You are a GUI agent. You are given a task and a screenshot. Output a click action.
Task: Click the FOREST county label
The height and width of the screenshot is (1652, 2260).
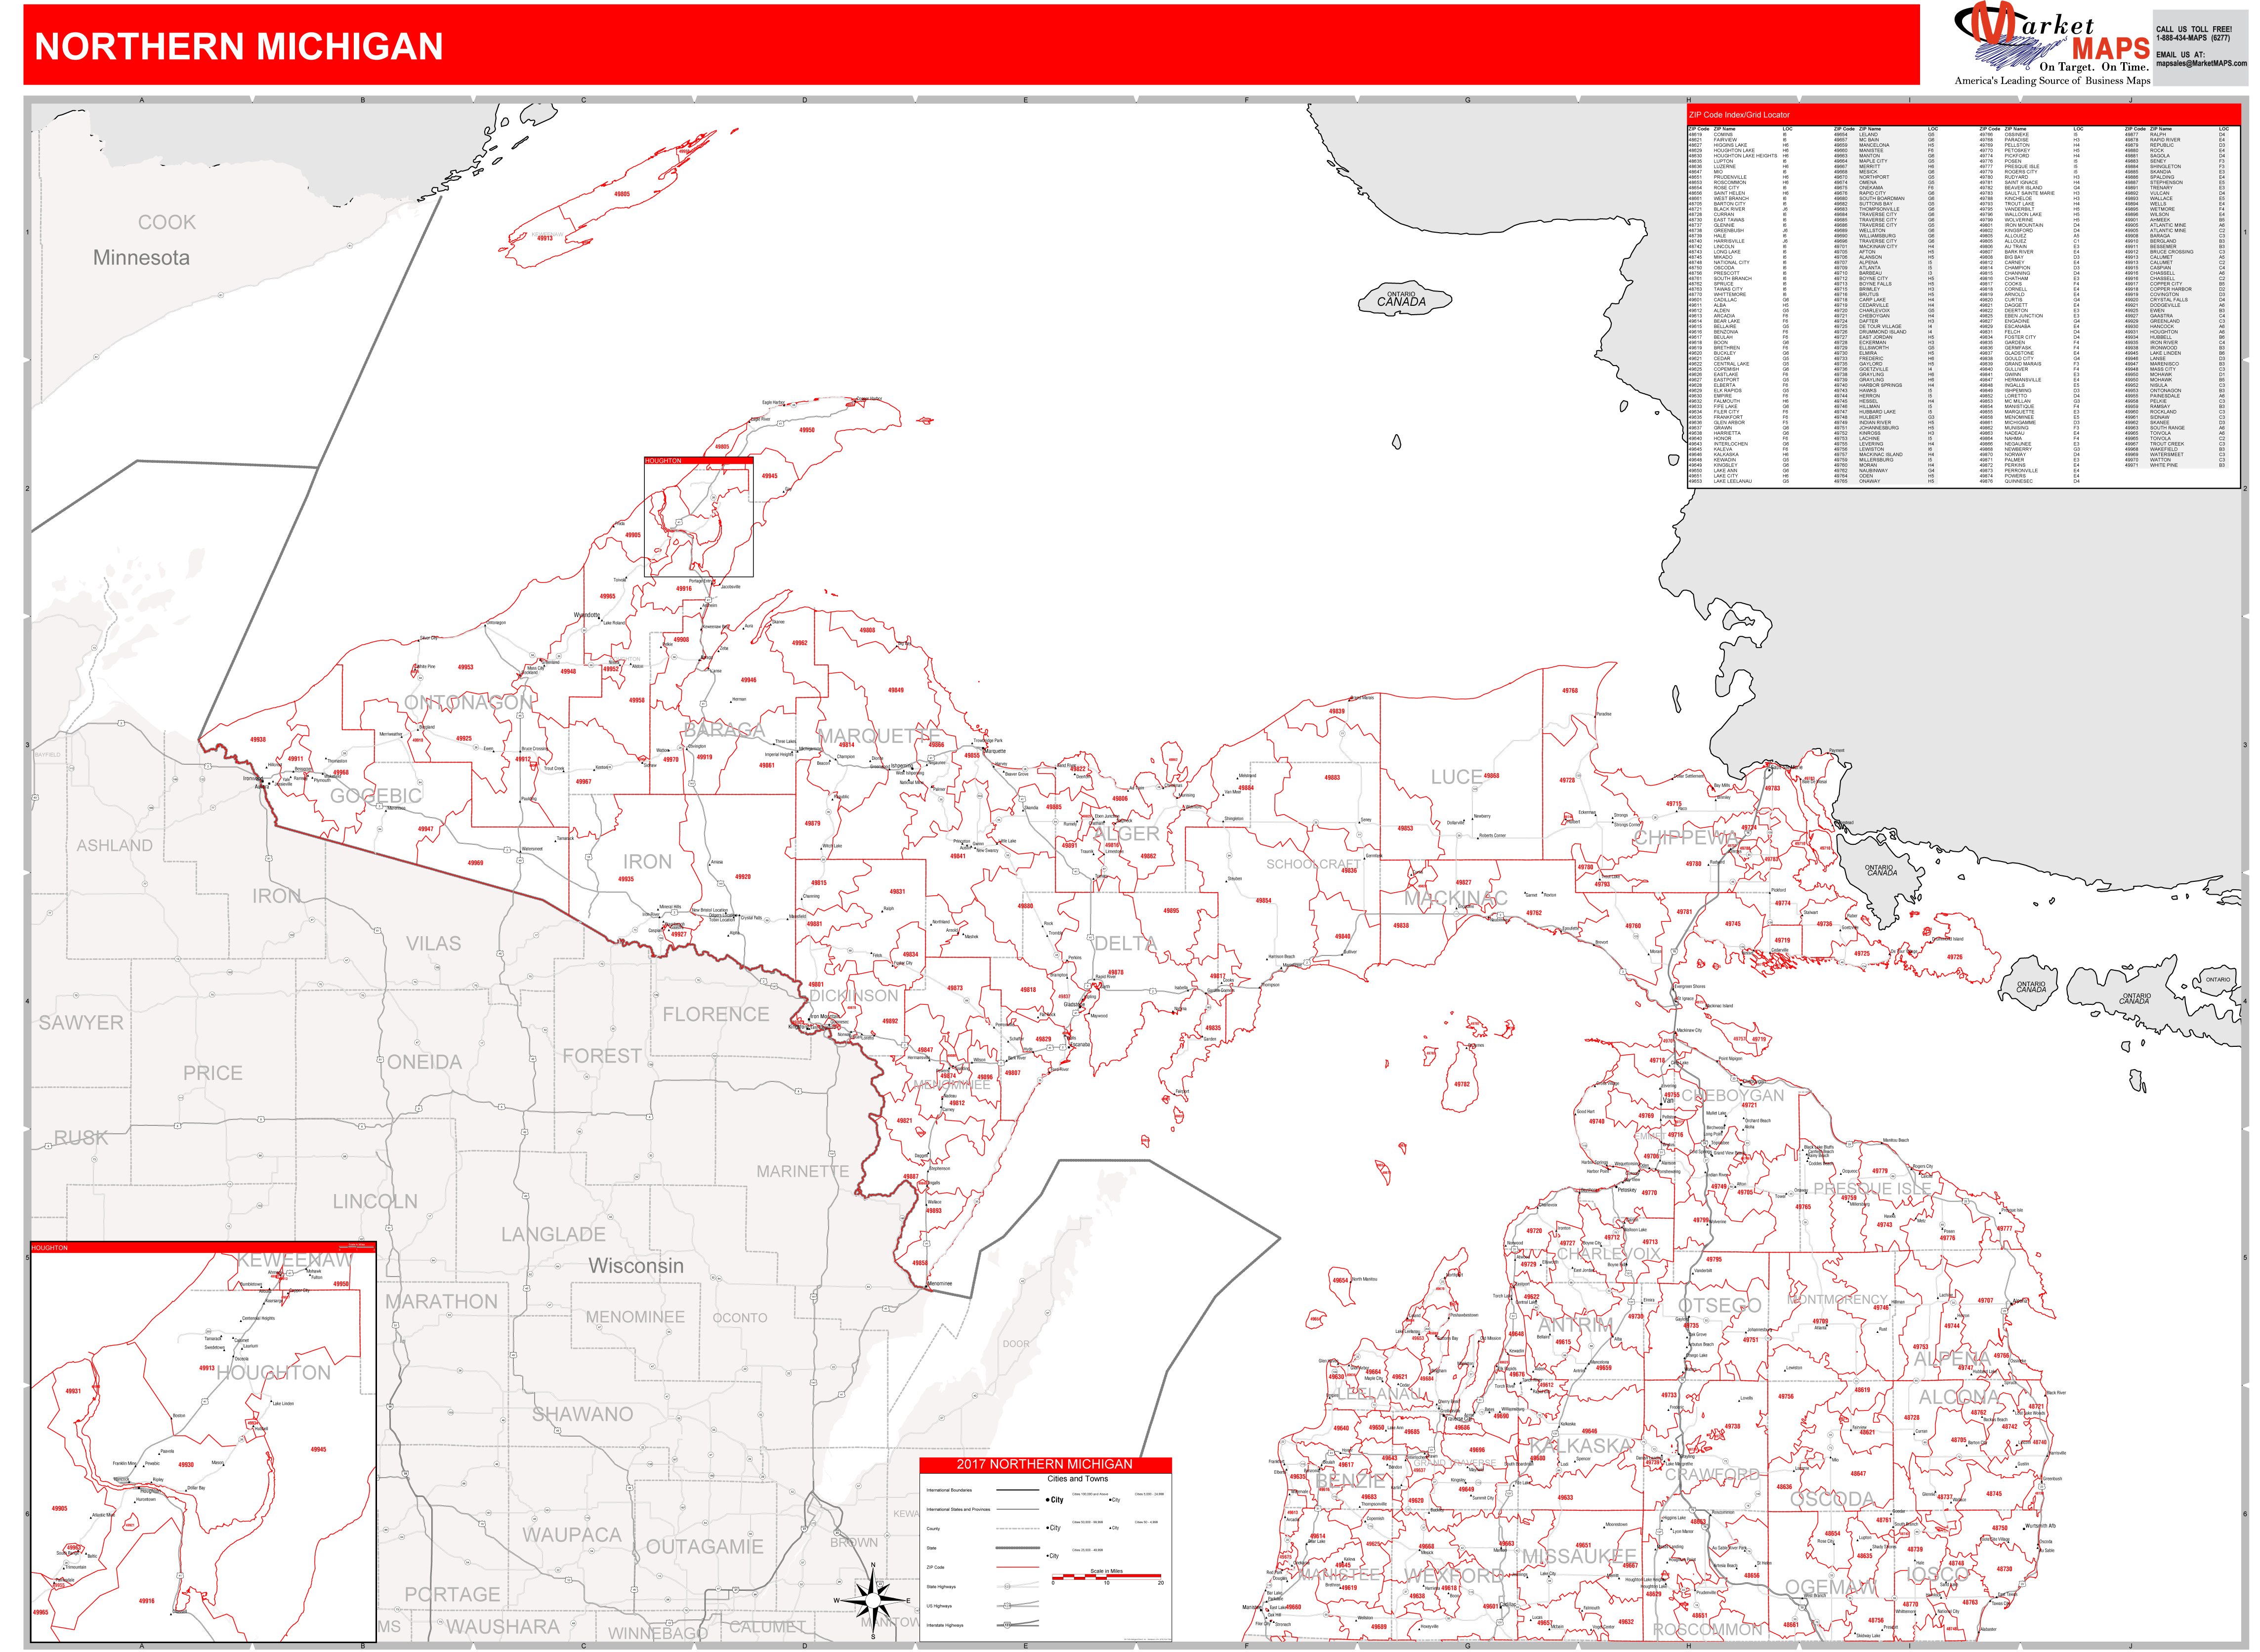click(x=602, y=1056)
